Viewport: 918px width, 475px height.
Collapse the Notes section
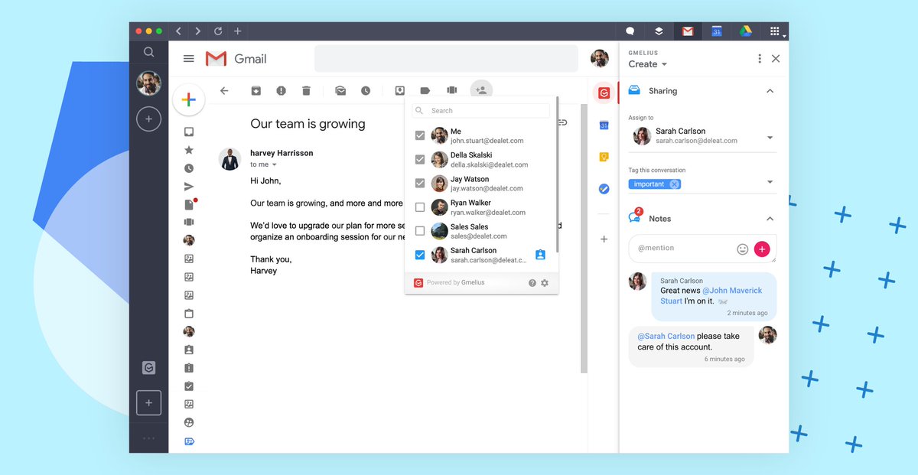pyautogui.click(x=770, y=219)
